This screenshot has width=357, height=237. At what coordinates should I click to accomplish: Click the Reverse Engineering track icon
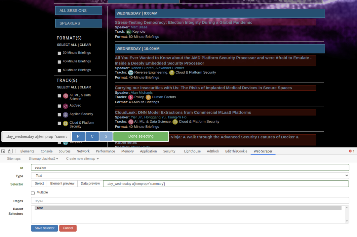pyautogui.click(x=131, y=73)
